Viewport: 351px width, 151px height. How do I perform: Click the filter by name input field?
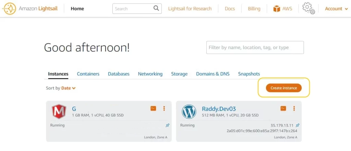(x=255, y=47)
